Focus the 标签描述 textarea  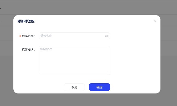[74, 60]
